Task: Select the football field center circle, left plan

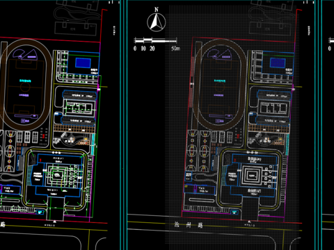Action: pos(25,87)
